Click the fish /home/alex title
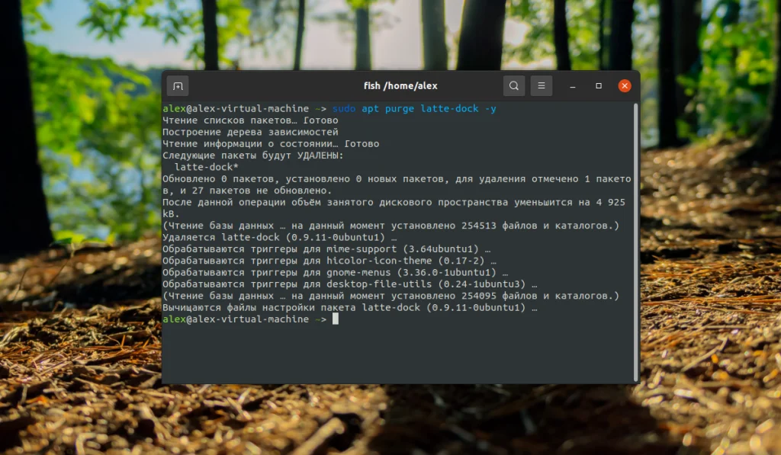The width and height of the screenshot is (781, 455). click(400, 85)
